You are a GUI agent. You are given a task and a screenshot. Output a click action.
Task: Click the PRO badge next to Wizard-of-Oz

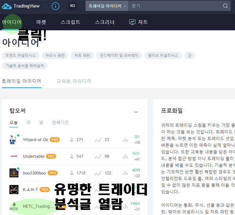pos(55,140)
